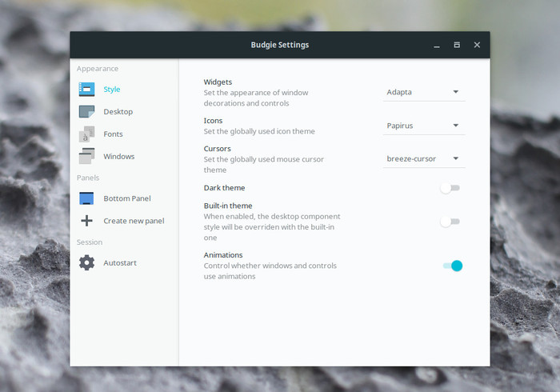Click the Cursors setting label
560x392 pixels.
point(218,149)
